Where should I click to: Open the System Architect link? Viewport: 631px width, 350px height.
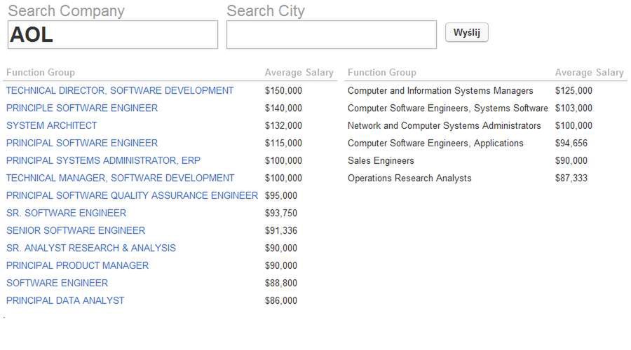coord(51,125)
